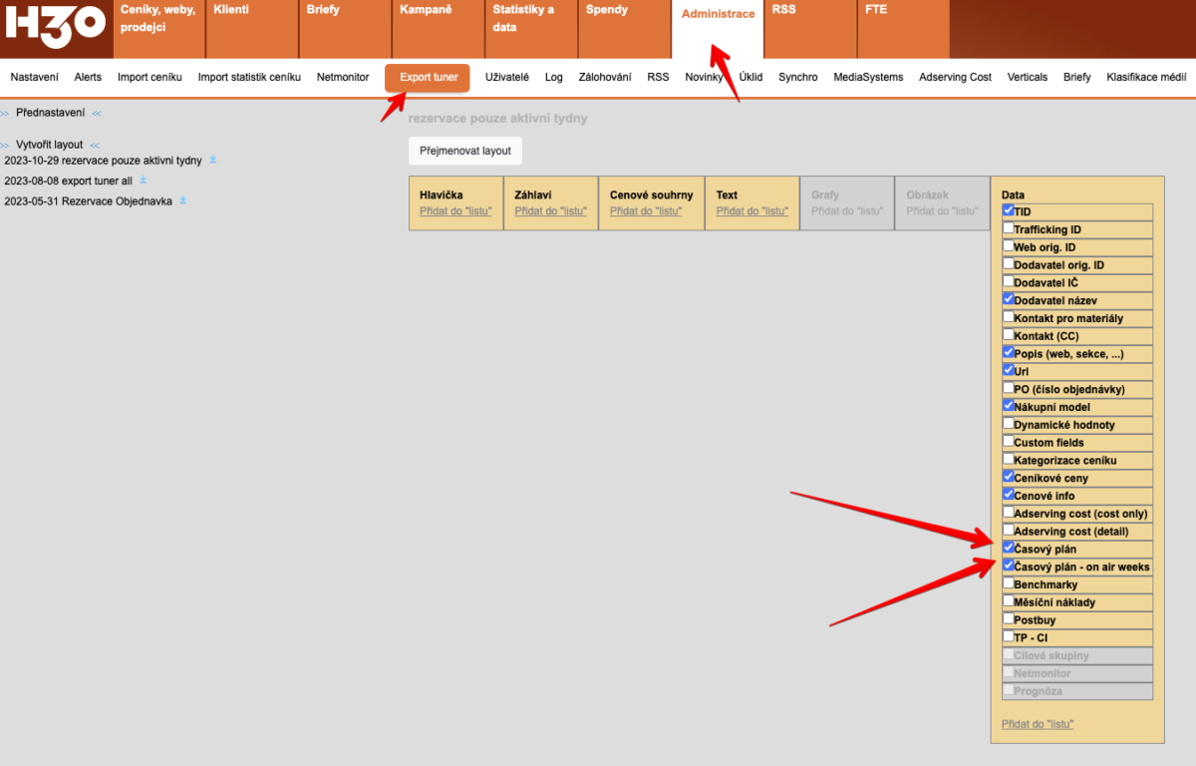This screenshot has height=766, width=1196.
Task: Add Hlavička to the sheet
Action: [455, 211]
